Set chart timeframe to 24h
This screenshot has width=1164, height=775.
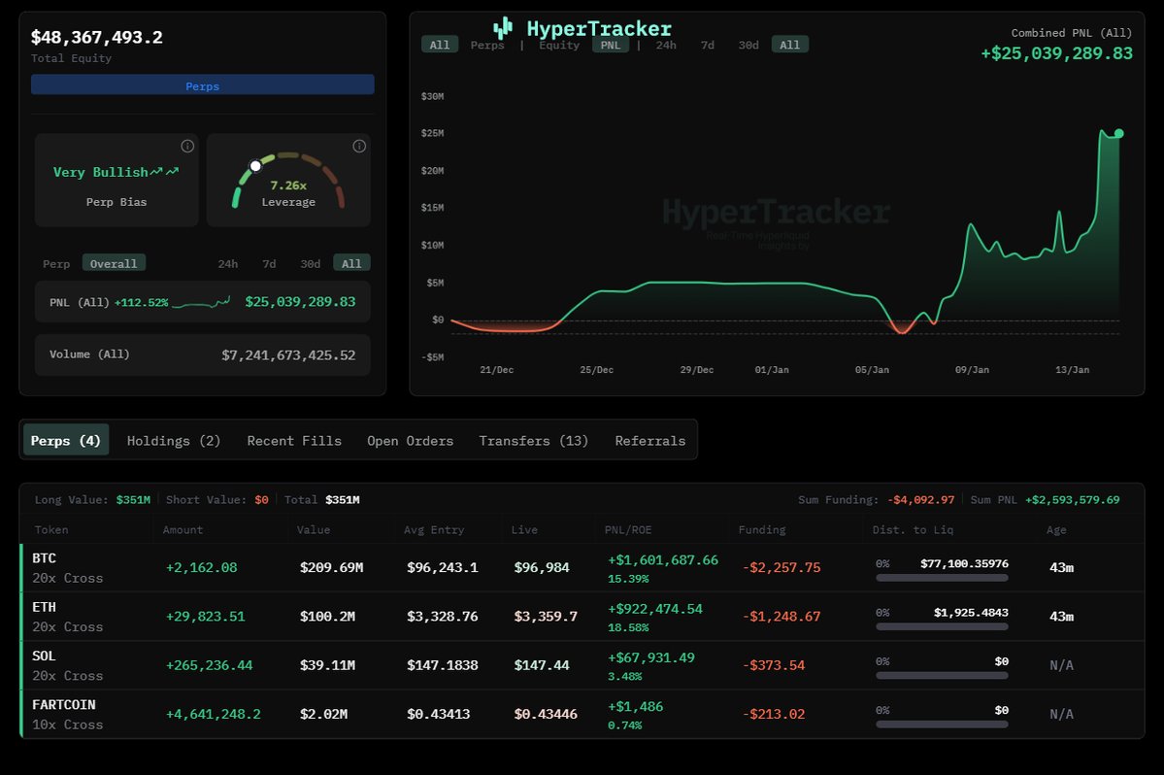tap(666, 45)
